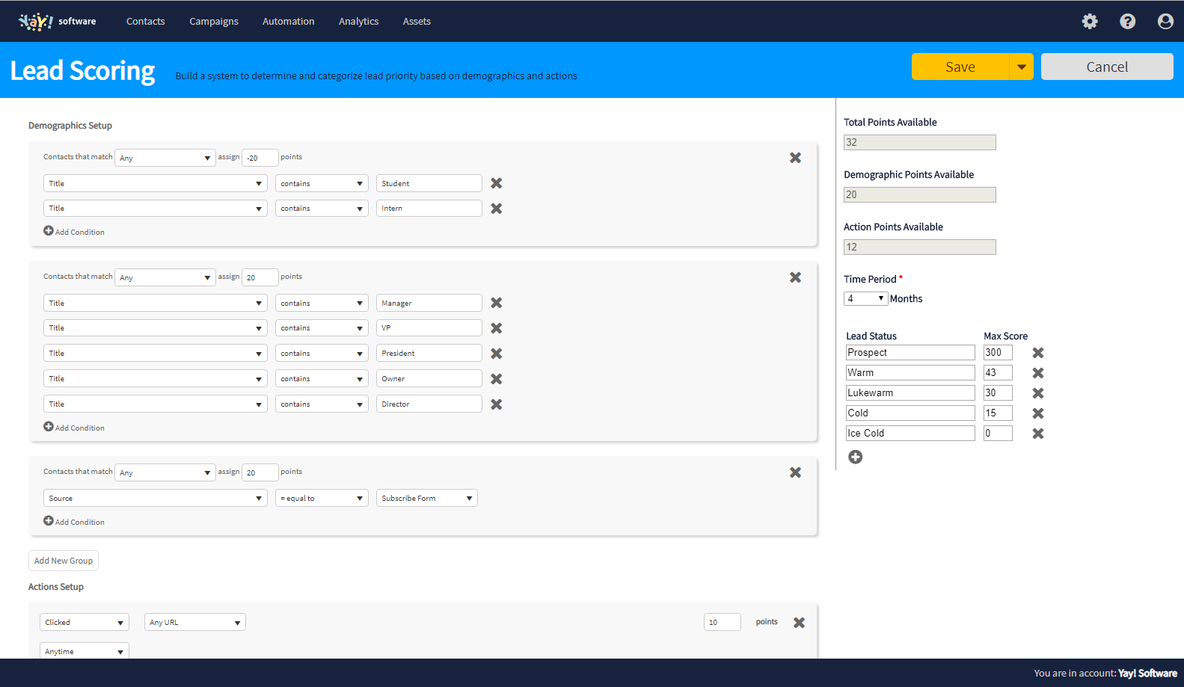The width and height of the screenshot is (1184, 687).
Task: Open the Analytics menu
Action: pos(358,22)
